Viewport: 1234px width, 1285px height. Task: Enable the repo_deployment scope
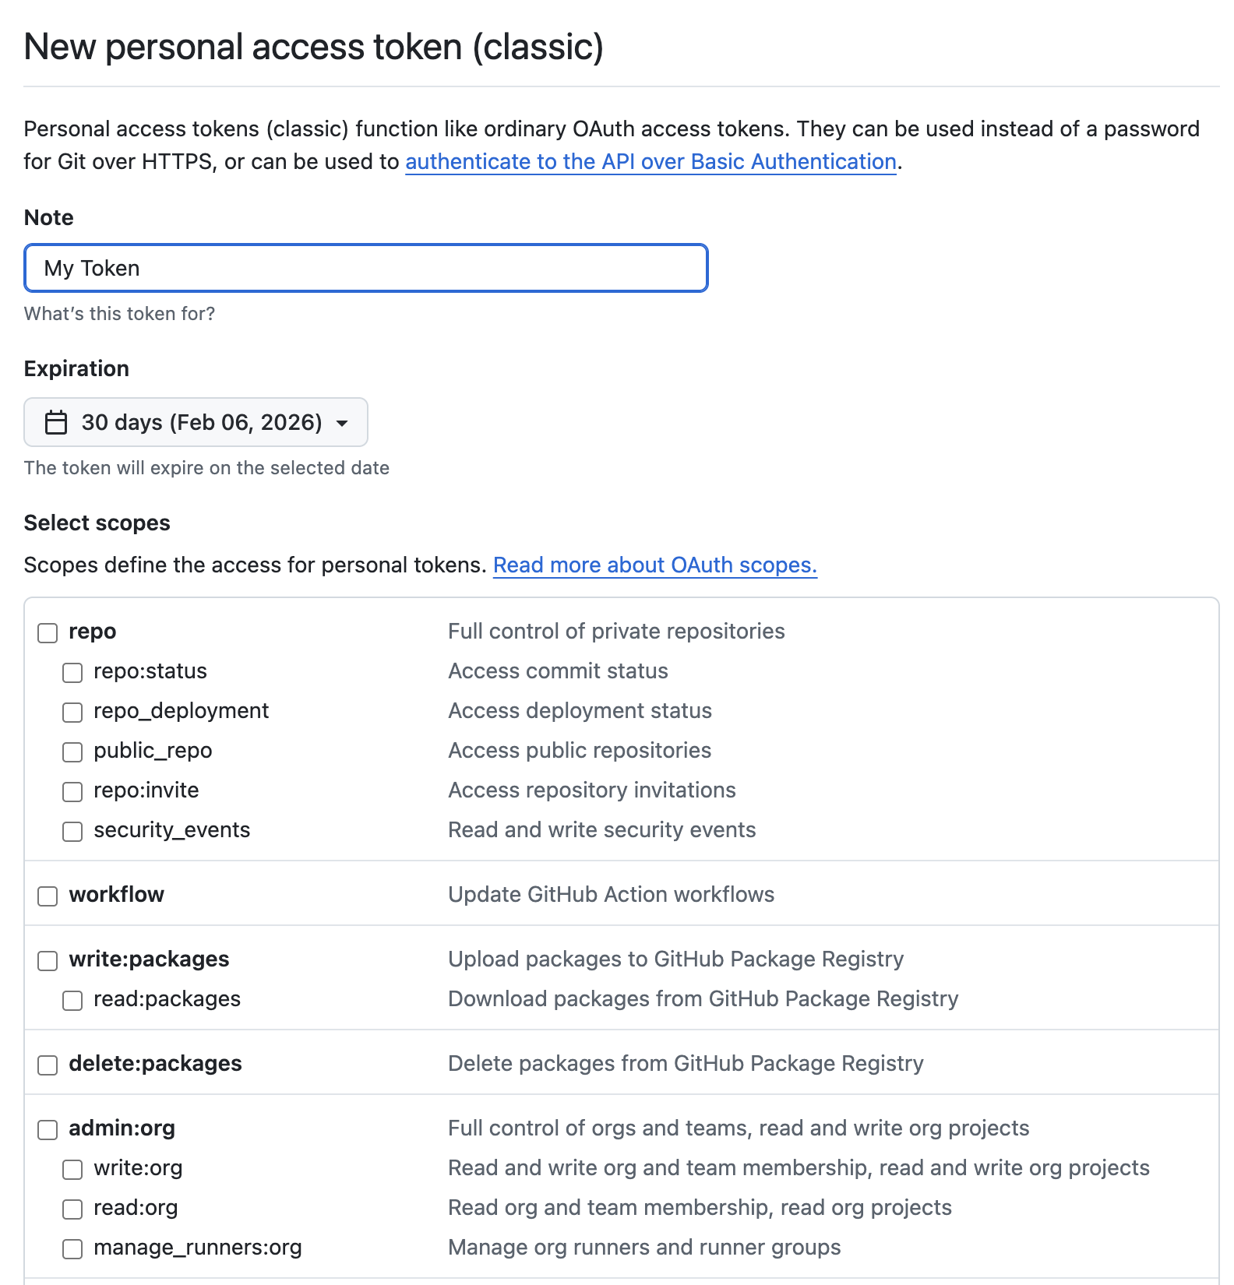72,712
